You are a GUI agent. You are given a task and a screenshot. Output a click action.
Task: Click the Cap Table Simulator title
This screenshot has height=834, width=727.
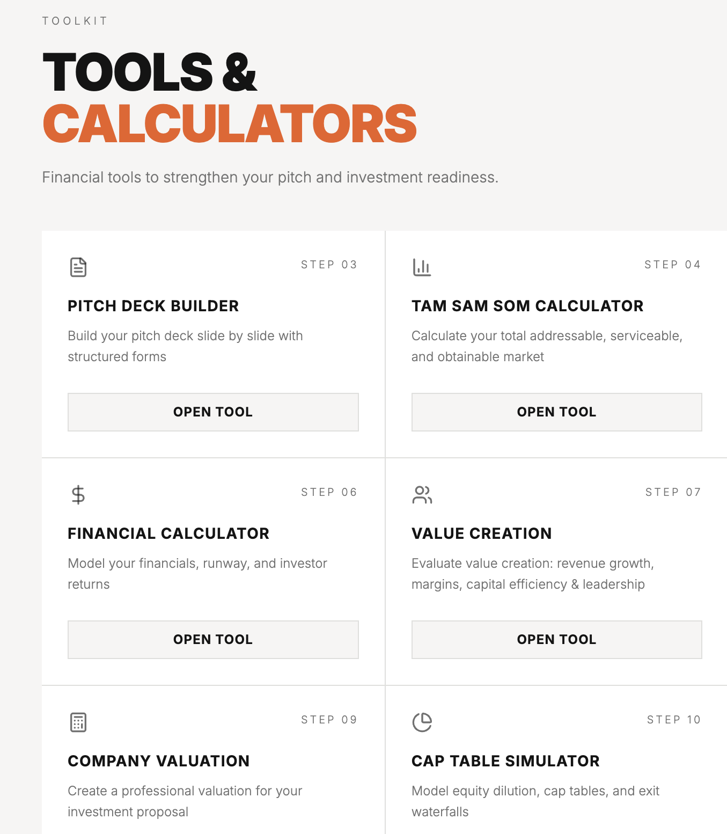[505, 761]
